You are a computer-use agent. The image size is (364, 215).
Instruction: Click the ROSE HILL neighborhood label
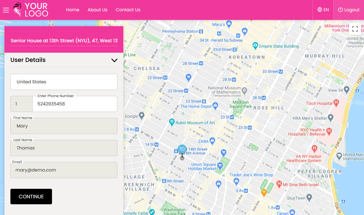coord(269,108)
